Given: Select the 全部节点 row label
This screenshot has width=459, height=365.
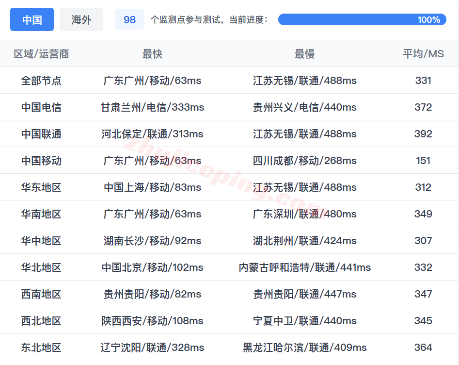Looking at the screenshot, I should point(41,81).
